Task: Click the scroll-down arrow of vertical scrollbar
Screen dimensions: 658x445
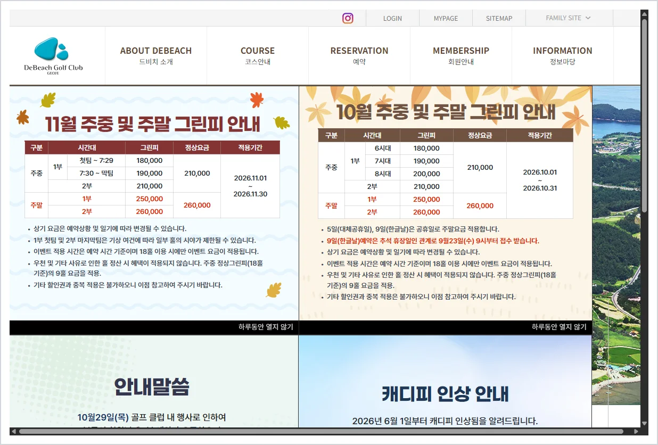Action: point(645,424)
